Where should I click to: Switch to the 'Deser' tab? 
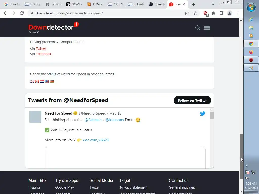coord(95,4)
